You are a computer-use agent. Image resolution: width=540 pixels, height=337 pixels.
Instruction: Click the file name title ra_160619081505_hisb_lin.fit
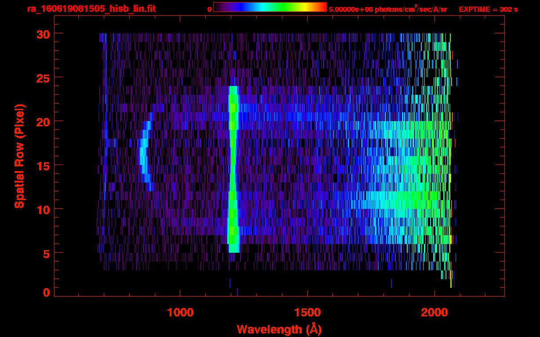click(91, 9)
